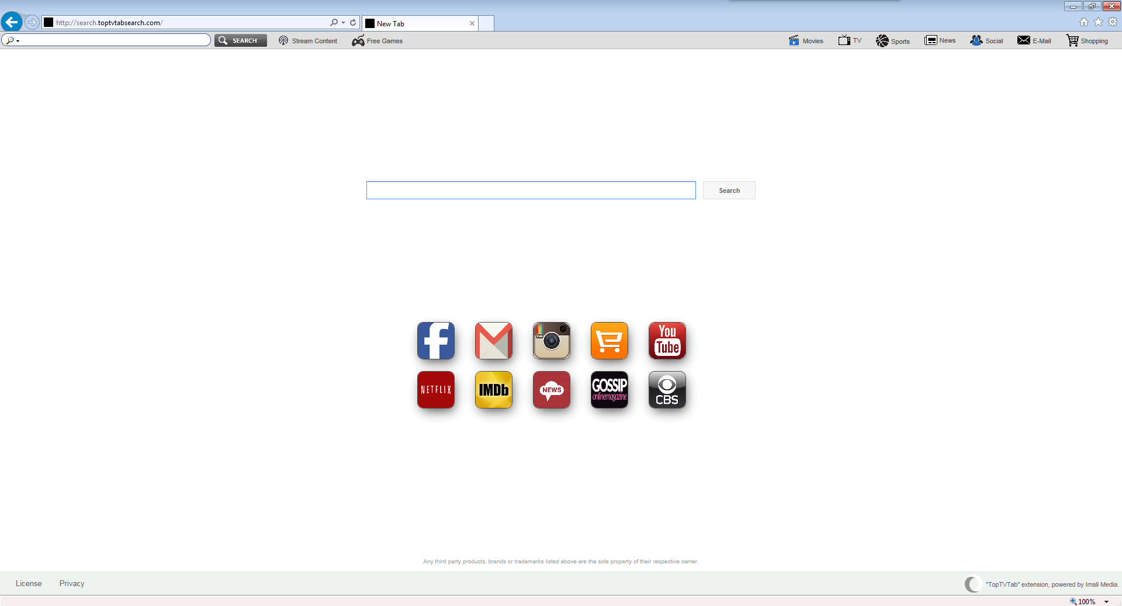Open the License link
The height and width of the screenshot is (606, 1122).
(29, 583)
